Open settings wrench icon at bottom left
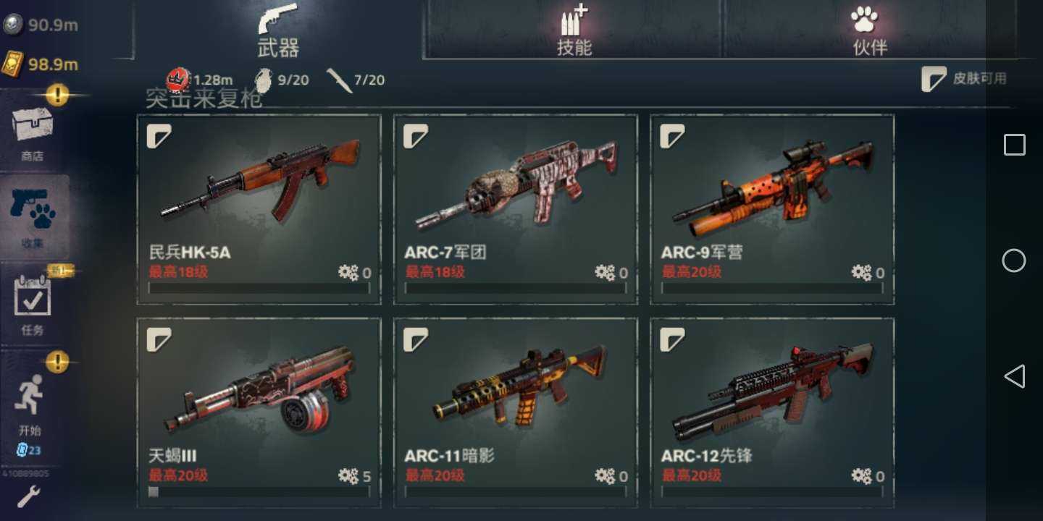The height and width of the screenshot is (521, 1043). (x=28, y=497)
